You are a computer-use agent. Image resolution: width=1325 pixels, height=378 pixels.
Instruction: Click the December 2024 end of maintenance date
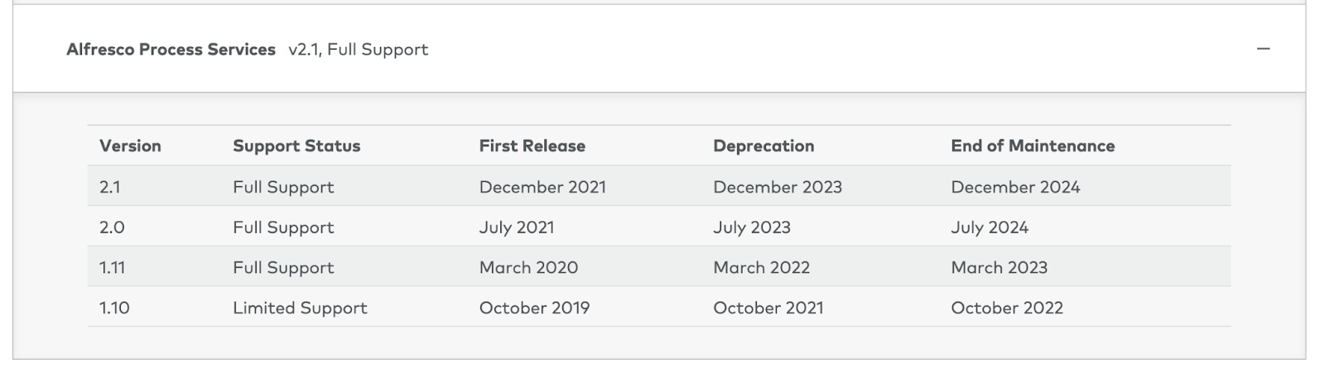click(1015, 187)
